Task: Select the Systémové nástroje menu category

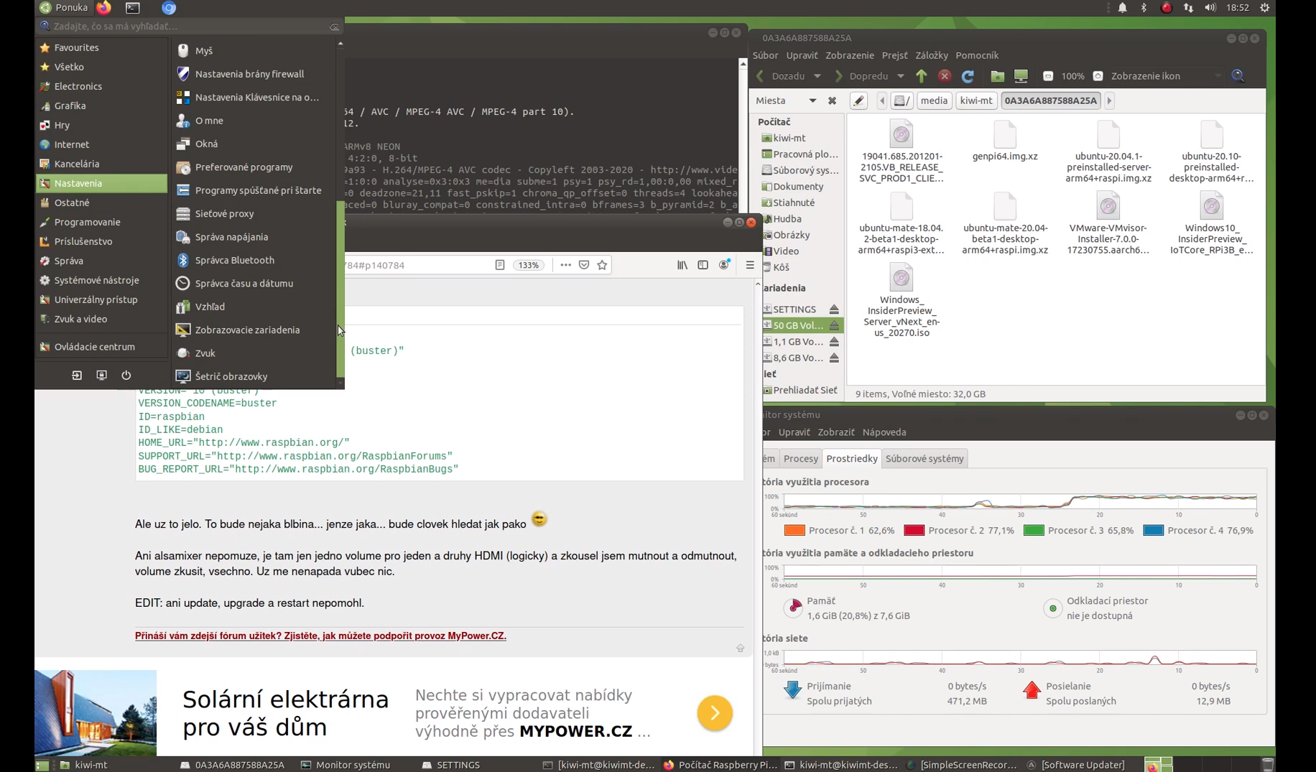Action: [x=101, y=280]
